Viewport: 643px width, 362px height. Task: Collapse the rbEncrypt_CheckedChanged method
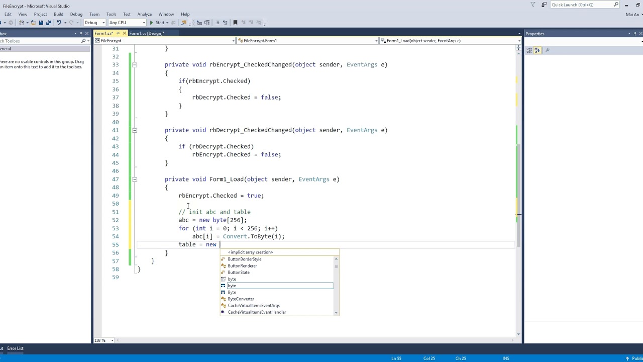pos(134,65)
